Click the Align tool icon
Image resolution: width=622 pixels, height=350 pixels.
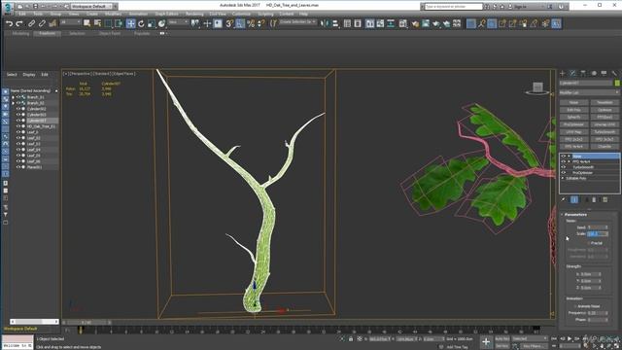coord(335,23)
